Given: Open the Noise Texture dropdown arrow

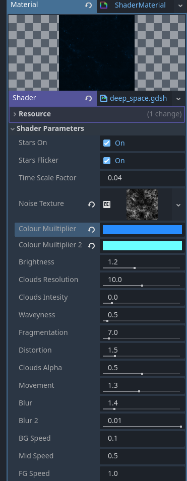Looking at the screenshot, I should tap(178, 205).
